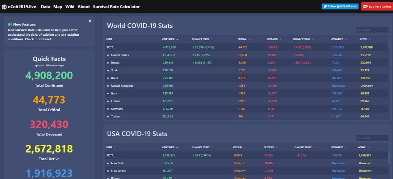Click the star next to Brazil
393x179 pixels.
point(108,78)
